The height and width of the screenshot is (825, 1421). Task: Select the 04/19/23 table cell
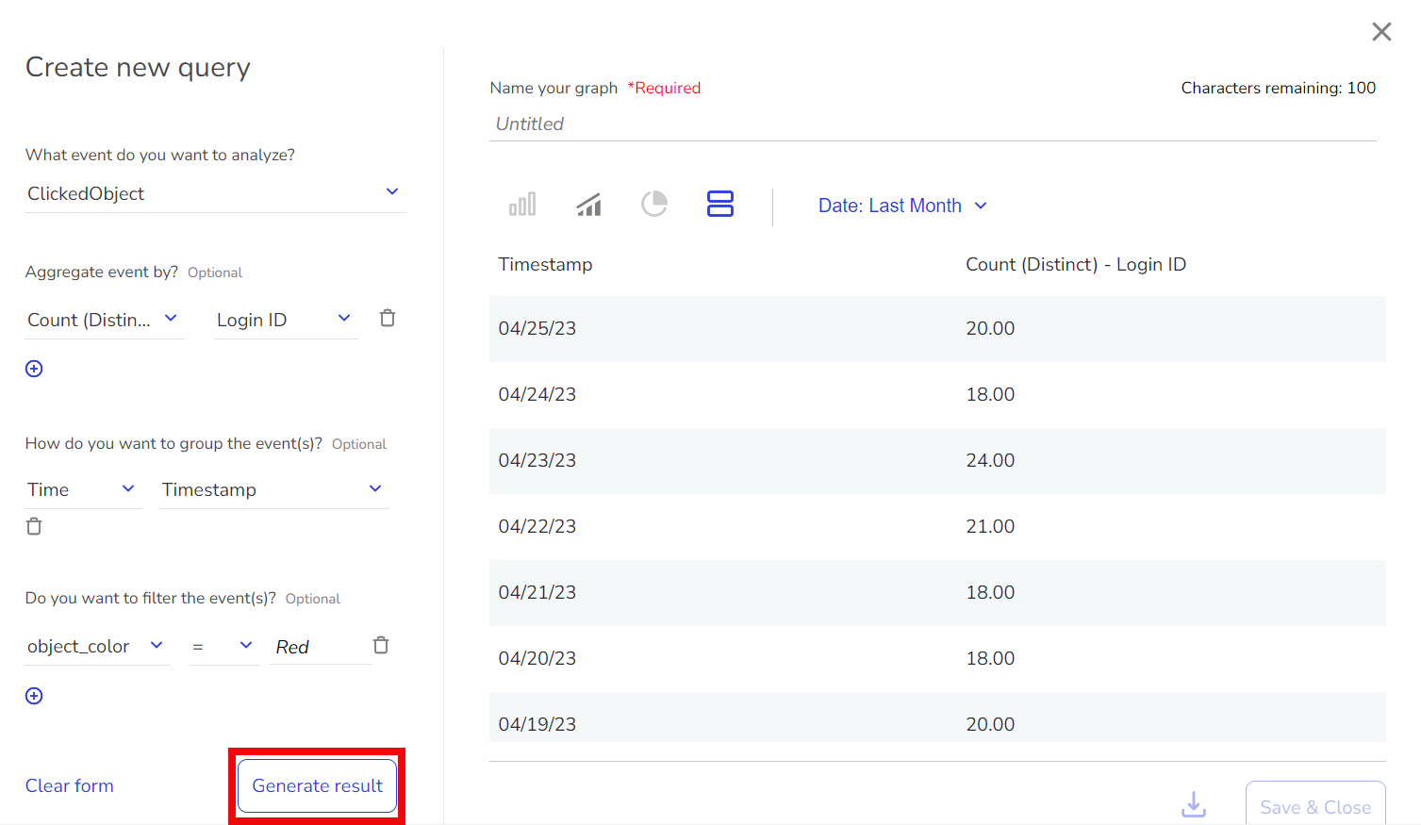[537, 724]
